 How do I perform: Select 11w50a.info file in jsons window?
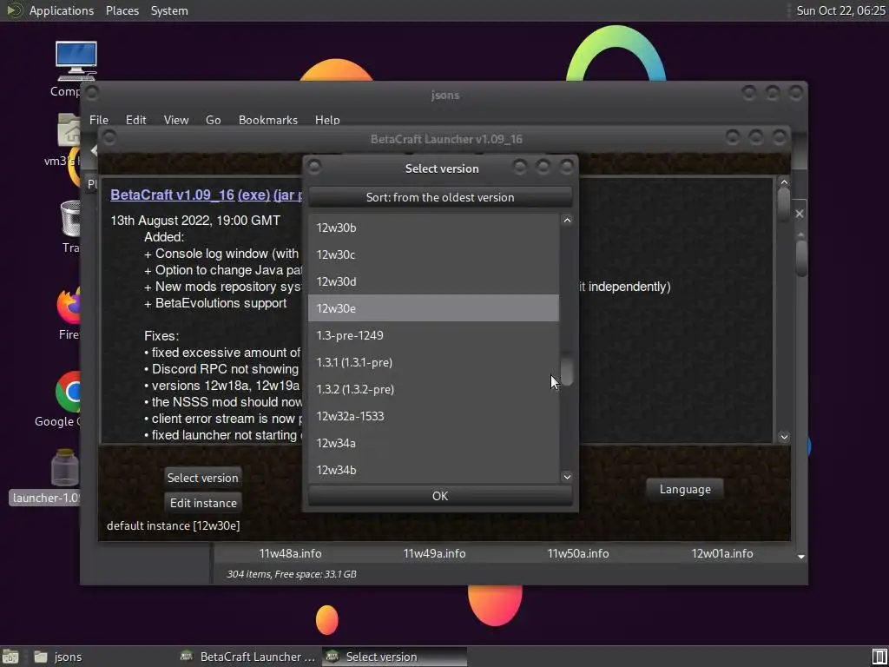pyautogui.click(x=577, y=553)
